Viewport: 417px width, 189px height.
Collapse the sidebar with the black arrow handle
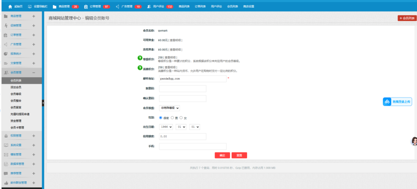pyautogui.click(x=43, y=103)
